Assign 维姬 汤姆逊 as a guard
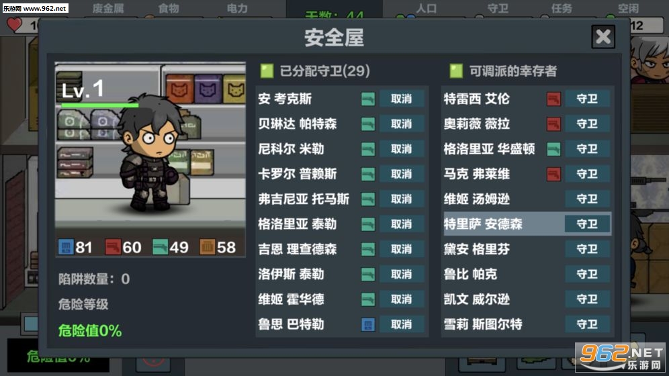 coord(587,199)
